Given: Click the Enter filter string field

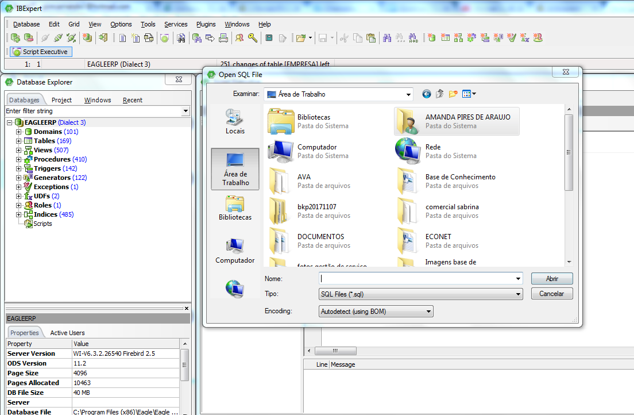Looking at the screenshot, I should pyautogui.click(x=94, y=111).
